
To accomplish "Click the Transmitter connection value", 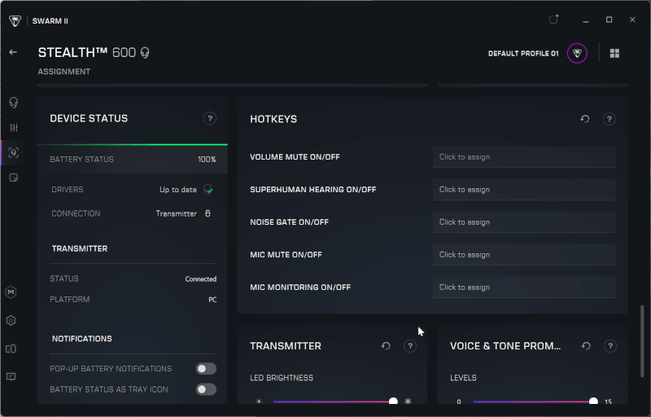I will pyautogui.click(x=177, y=214).
